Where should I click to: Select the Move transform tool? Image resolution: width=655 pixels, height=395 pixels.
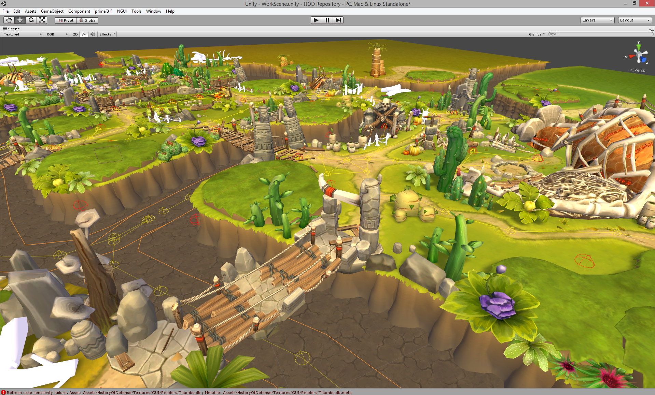(x=20, y=20)
